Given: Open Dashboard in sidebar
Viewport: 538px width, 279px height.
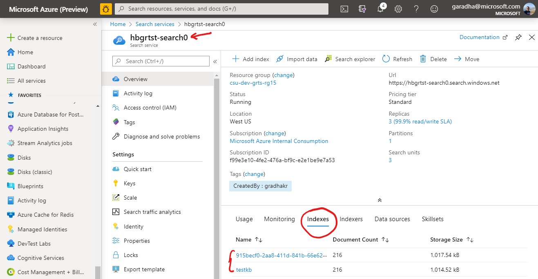Looking at the screenshot, I should point(27,66).
